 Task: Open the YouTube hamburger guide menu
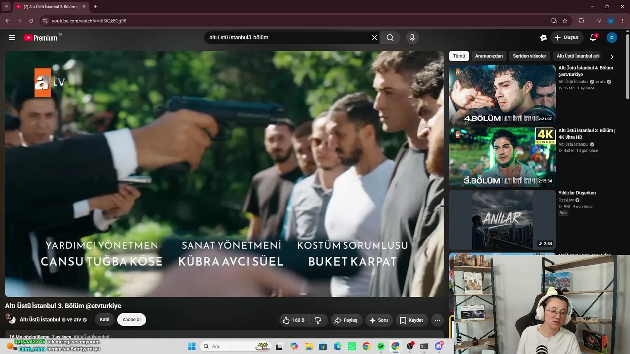(12, 38)
